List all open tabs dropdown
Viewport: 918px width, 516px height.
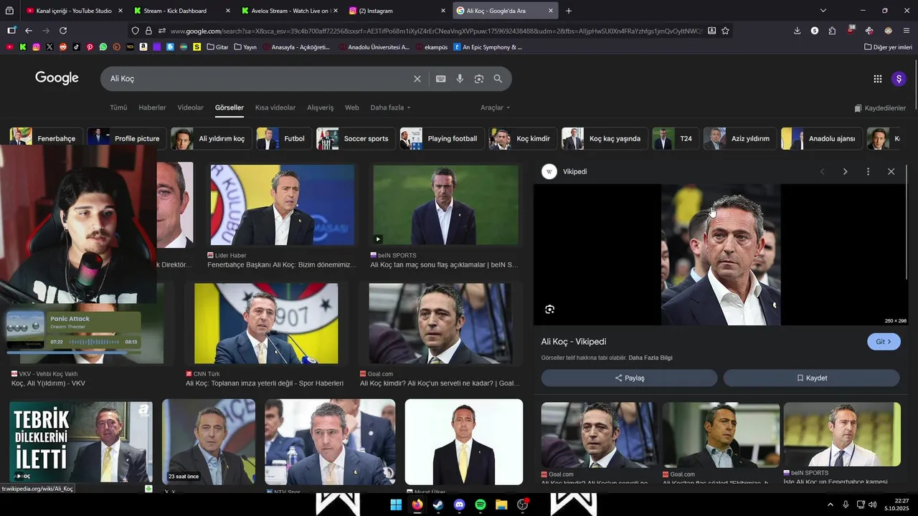click(x=823, y=11)
